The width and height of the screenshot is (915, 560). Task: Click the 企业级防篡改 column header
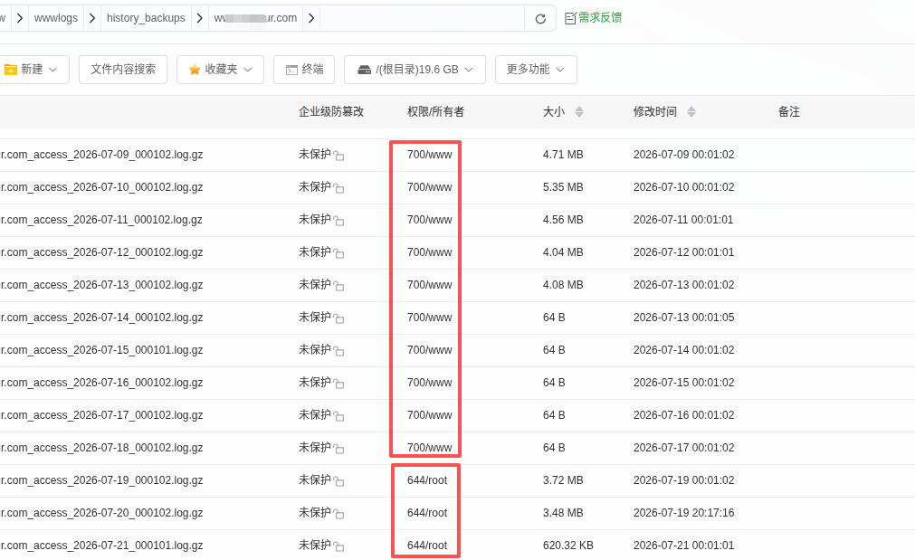331,112
